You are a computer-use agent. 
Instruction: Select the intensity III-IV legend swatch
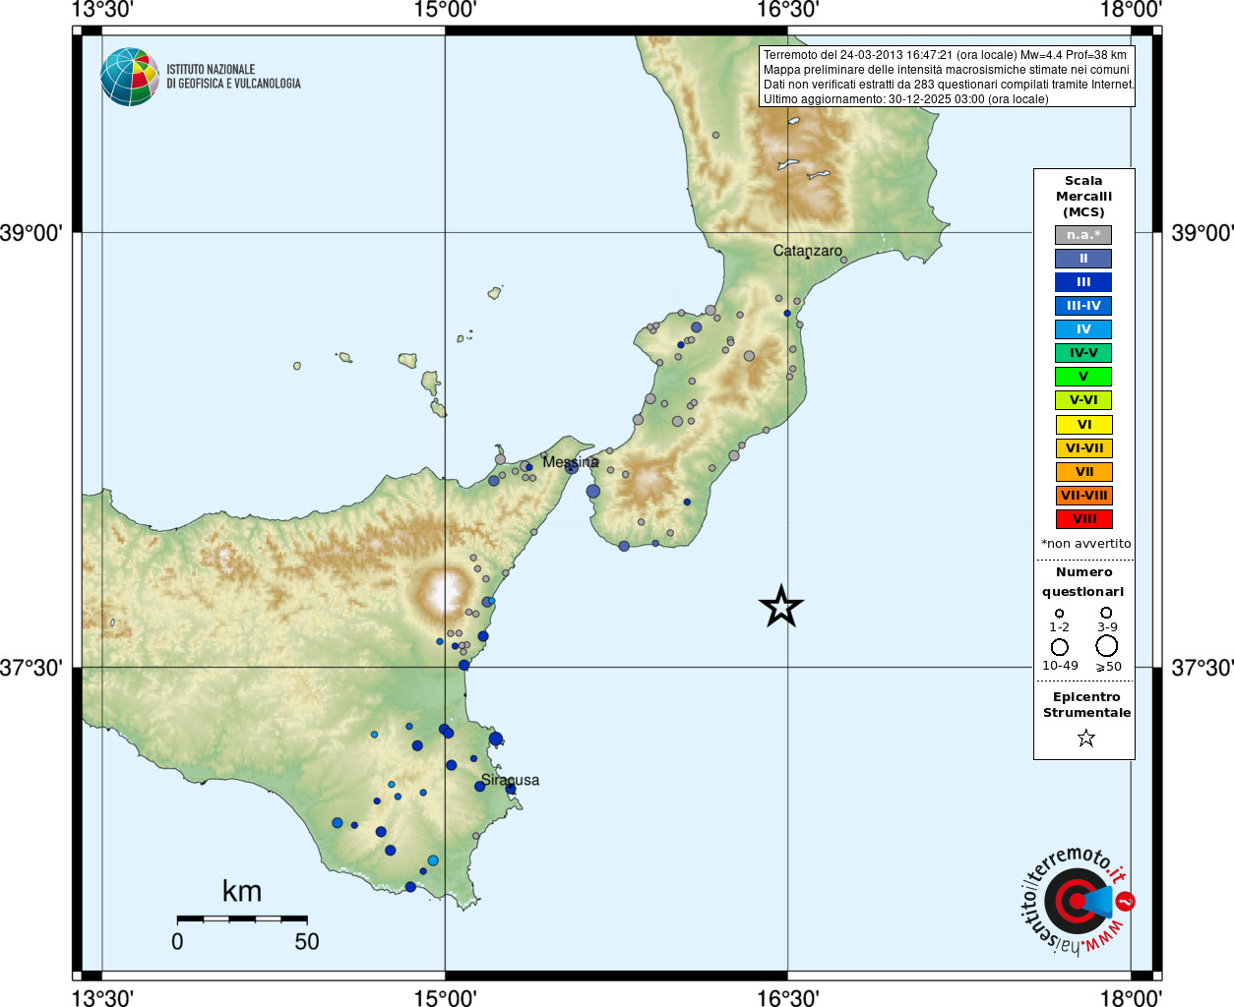click(x=1083, y=306)
